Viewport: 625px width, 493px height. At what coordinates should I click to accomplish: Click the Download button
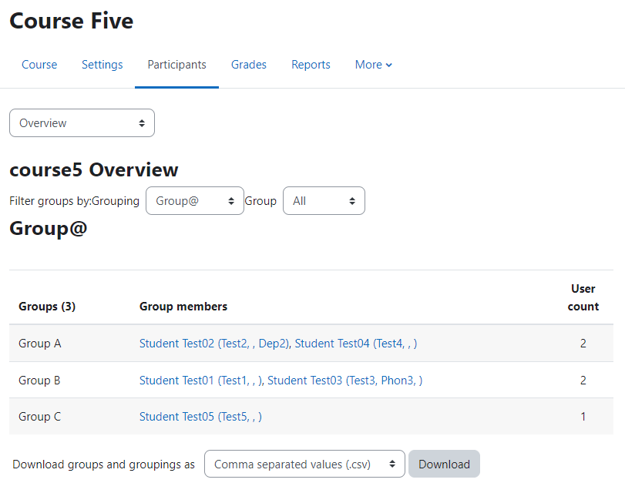[444, 464]
